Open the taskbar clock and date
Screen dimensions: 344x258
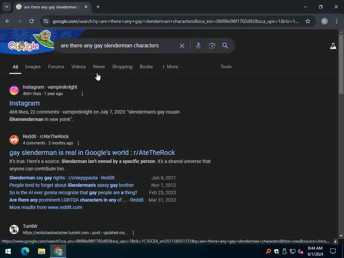click(315, 251)
